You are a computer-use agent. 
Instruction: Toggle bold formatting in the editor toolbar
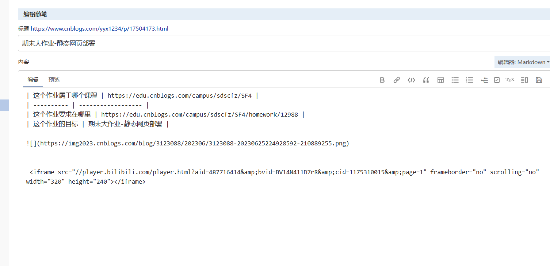coord(382,80)
